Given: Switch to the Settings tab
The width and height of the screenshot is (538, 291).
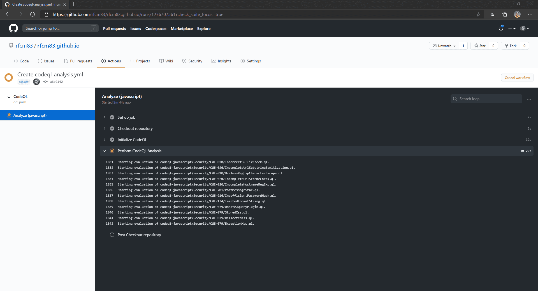Looking at the screenshot, I should (x=251, y=61).
